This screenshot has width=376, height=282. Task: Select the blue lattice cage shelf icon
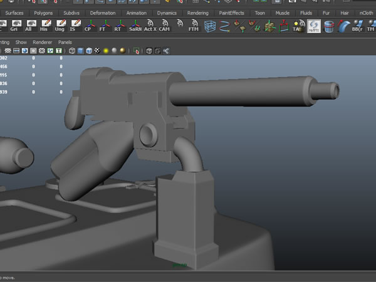click(210, 26)
